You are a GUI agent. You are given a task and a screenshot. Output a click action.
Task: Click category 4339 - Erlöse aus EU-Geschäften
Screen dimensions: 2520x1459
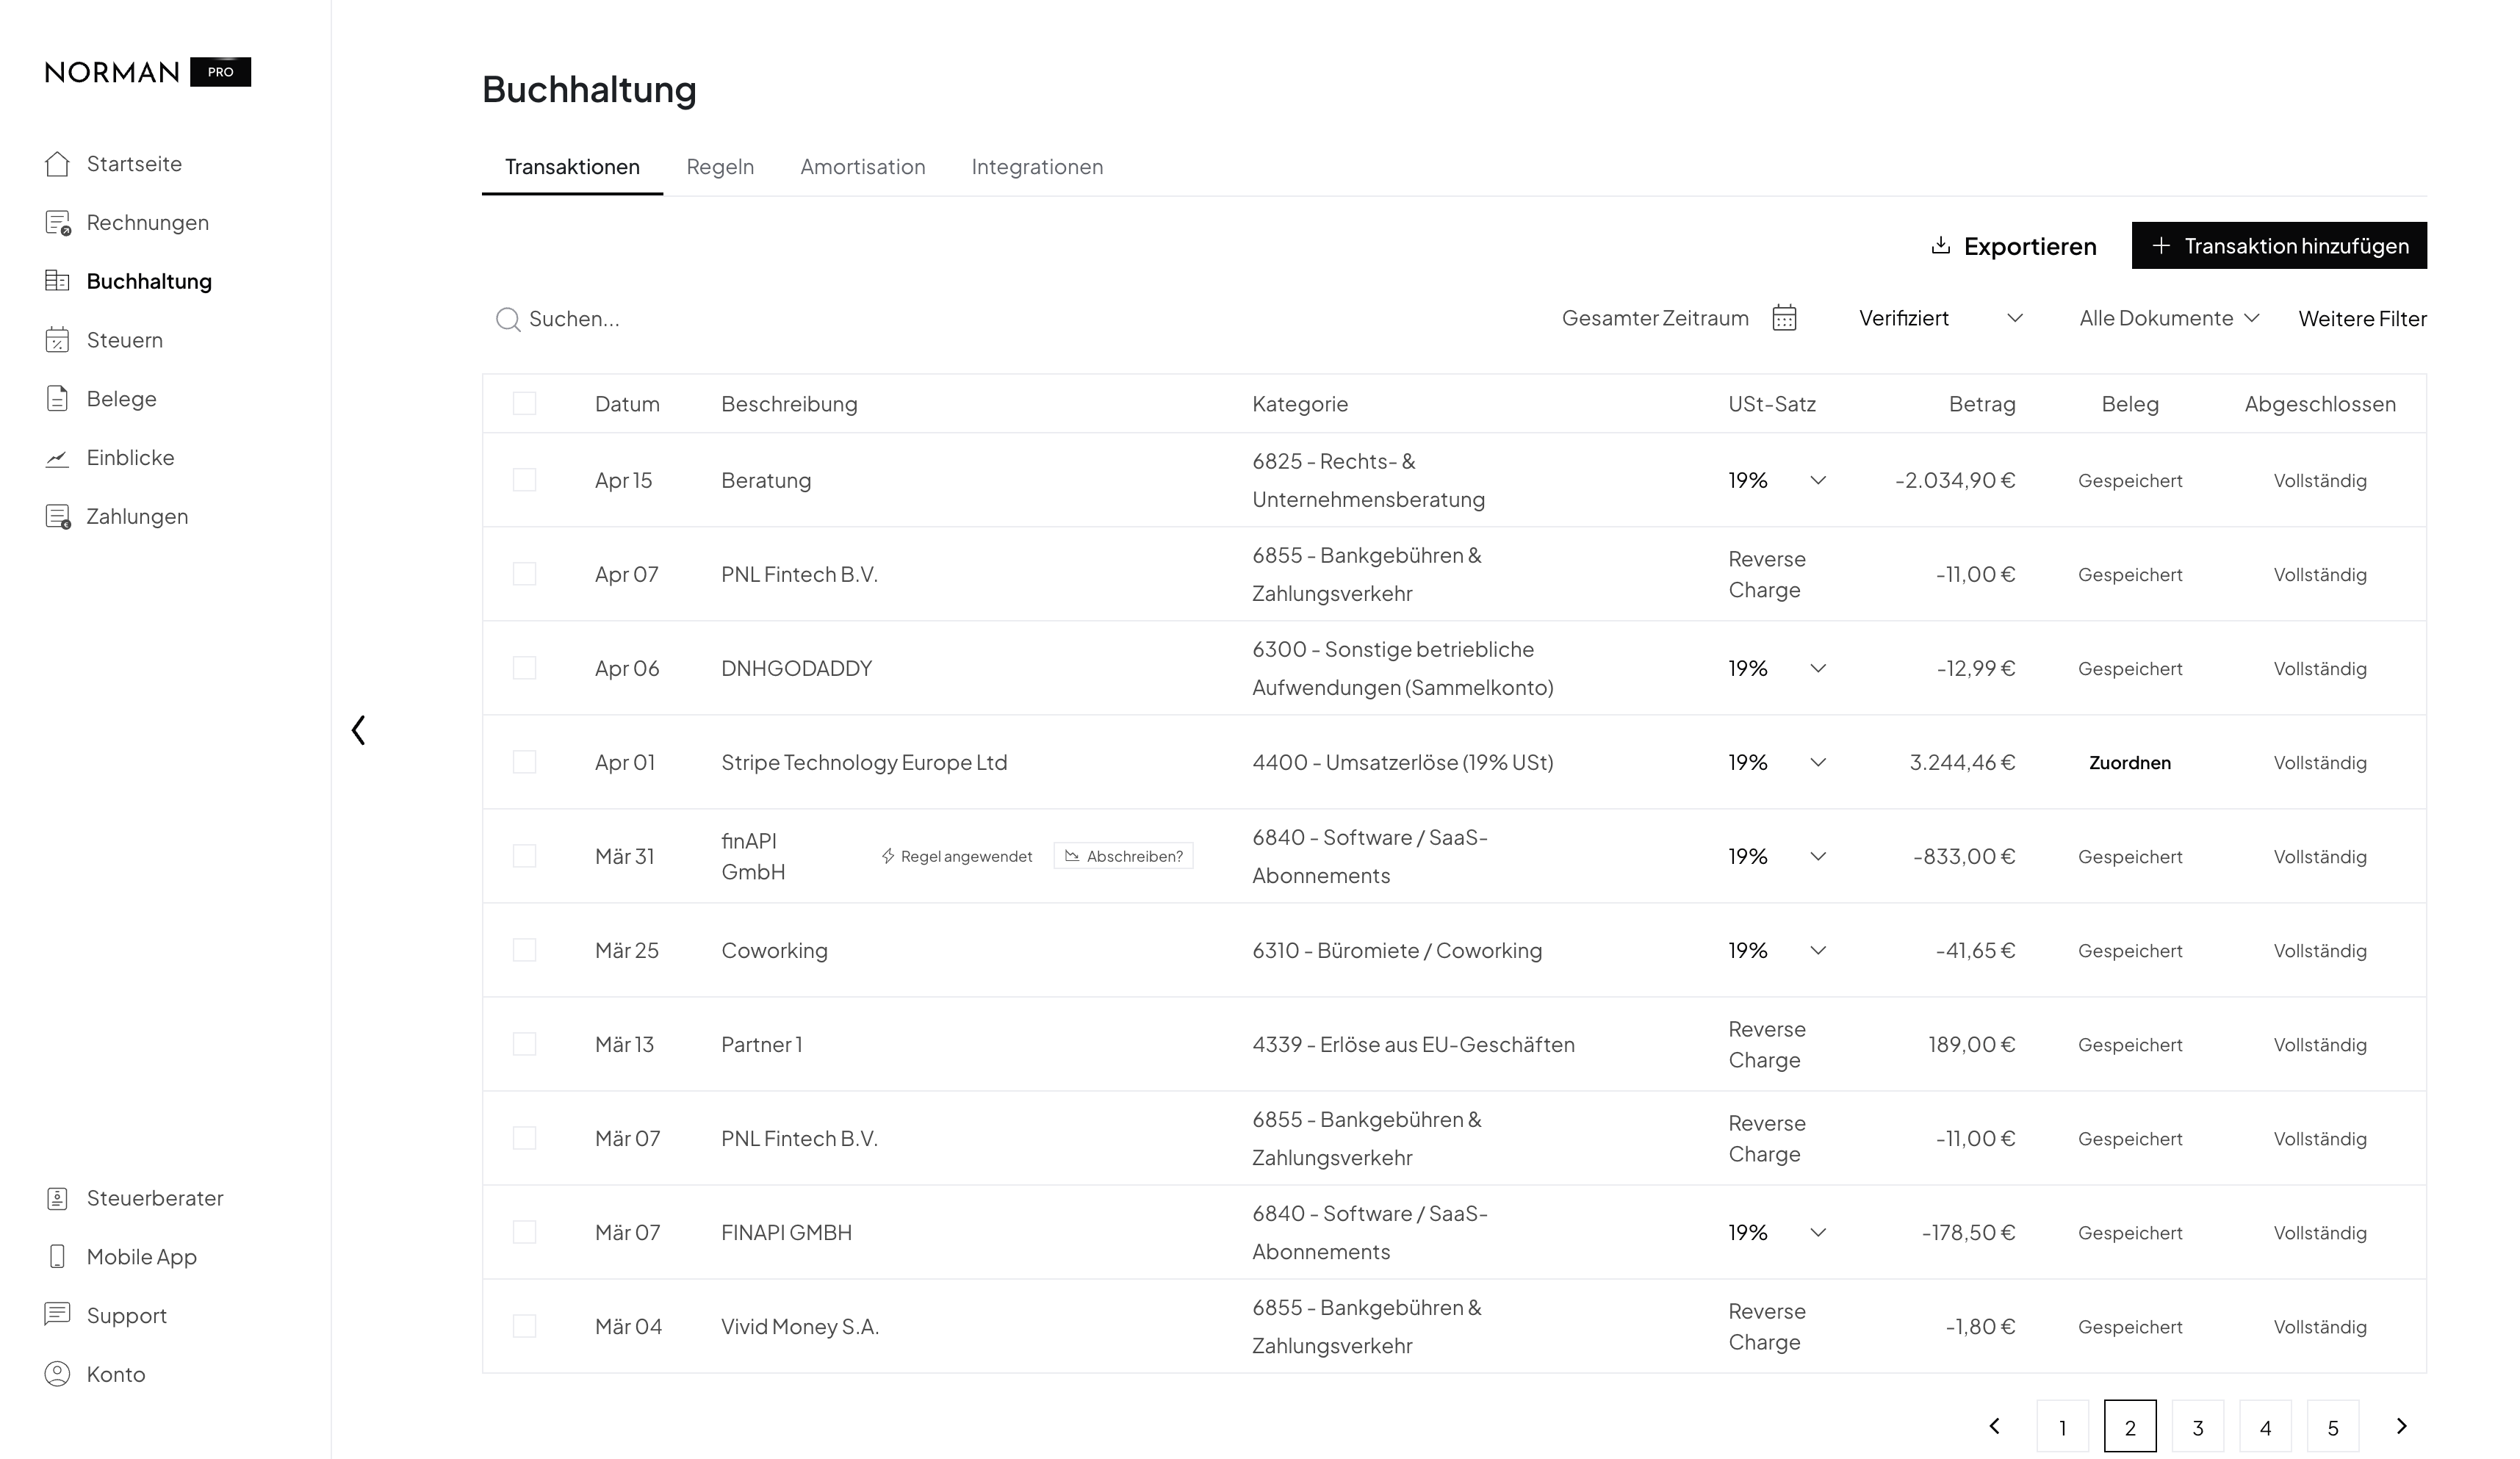point(1413,1045)
